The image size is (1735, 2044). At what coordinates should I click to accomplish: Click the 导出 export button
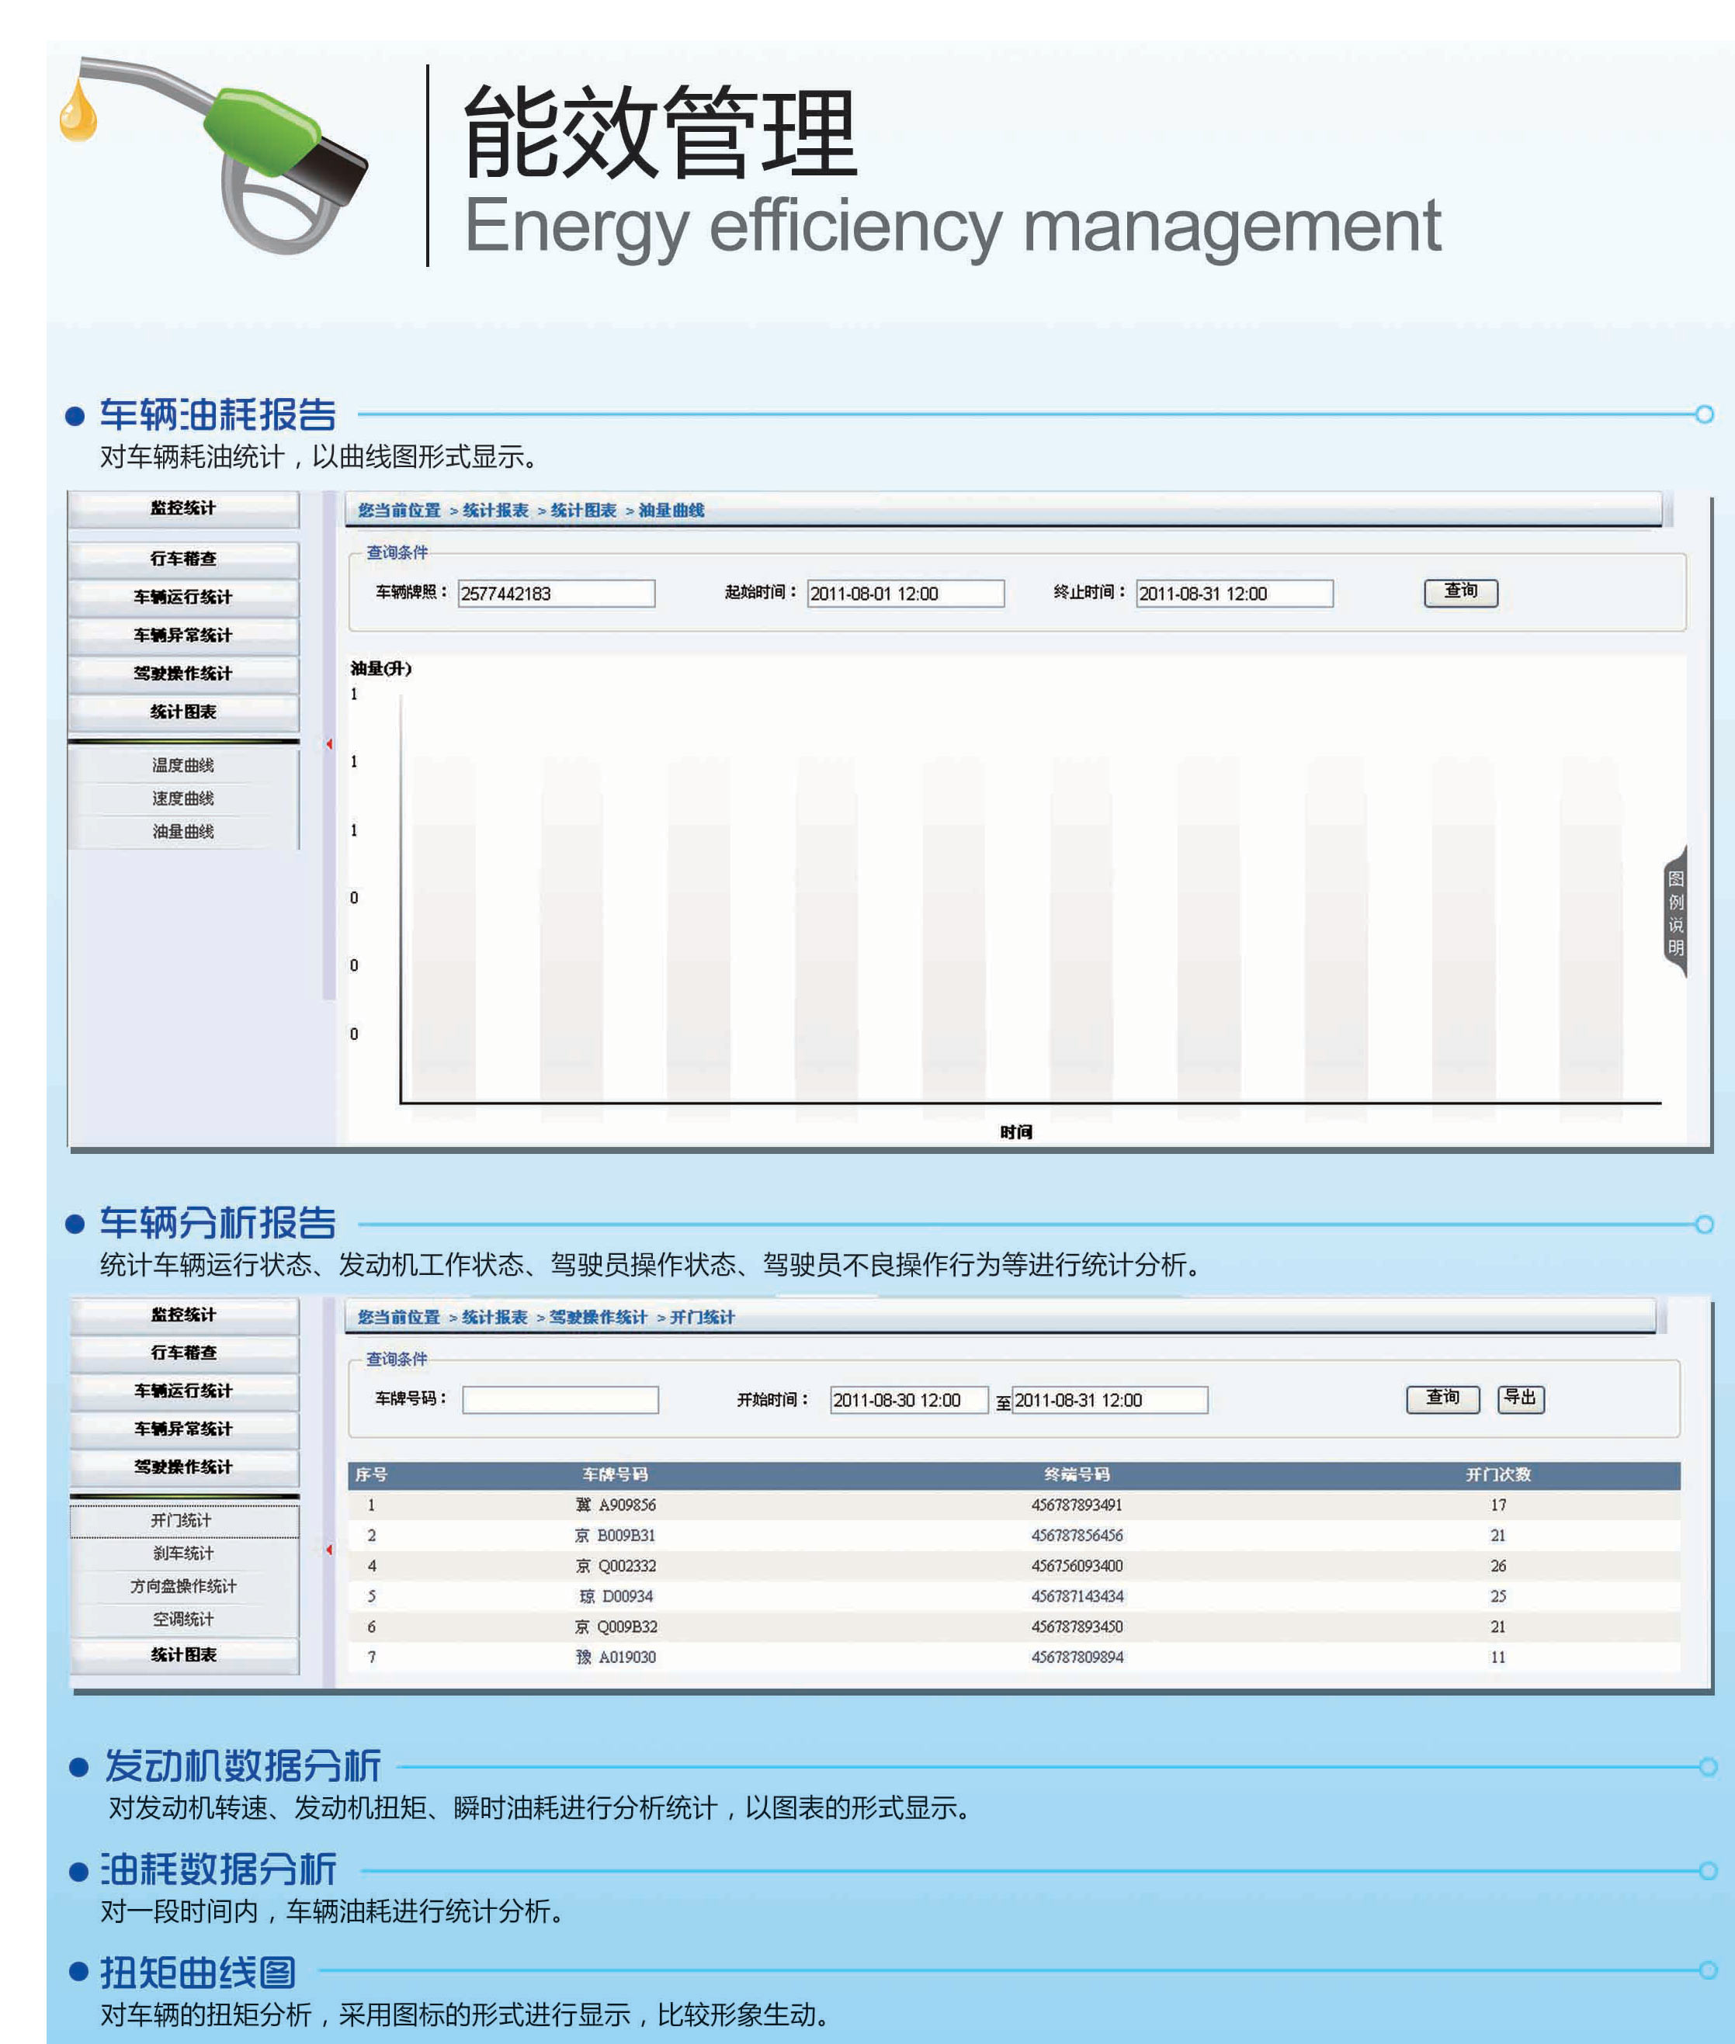tap(1520, 1398)
